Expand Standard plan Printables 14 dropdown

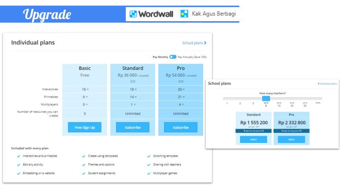coord(133,97)
